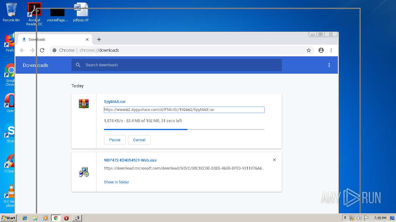Click the download.microsoft.com source URL
This screenshot has width=396, height=222.
pos(184,168)
